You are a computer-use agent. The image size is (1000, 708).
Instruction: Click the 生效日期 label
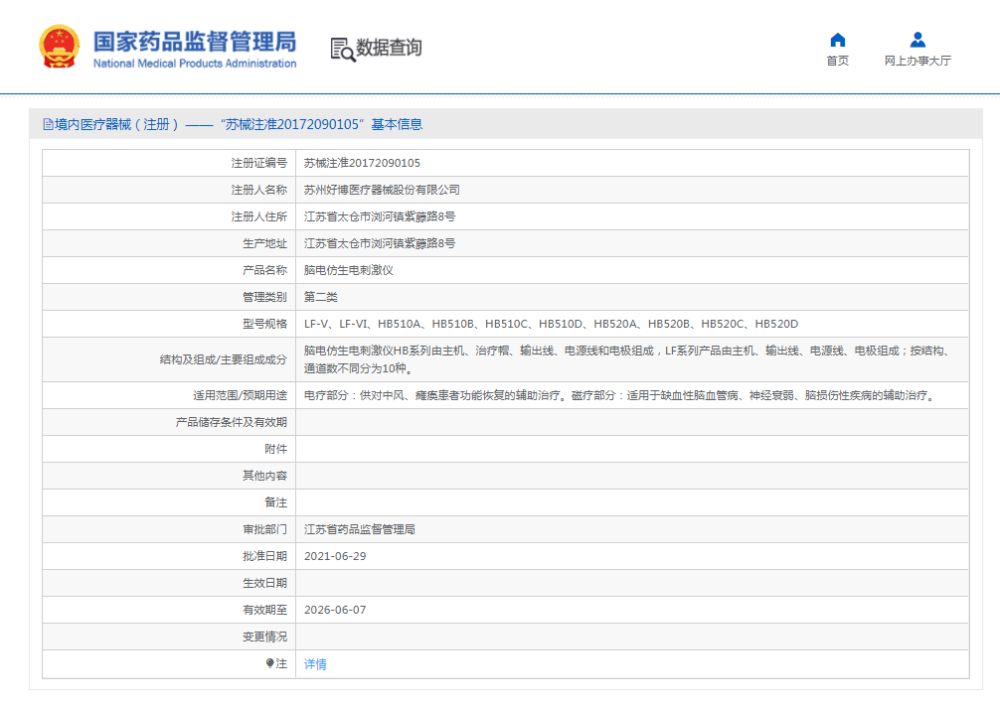pos(264,583)
